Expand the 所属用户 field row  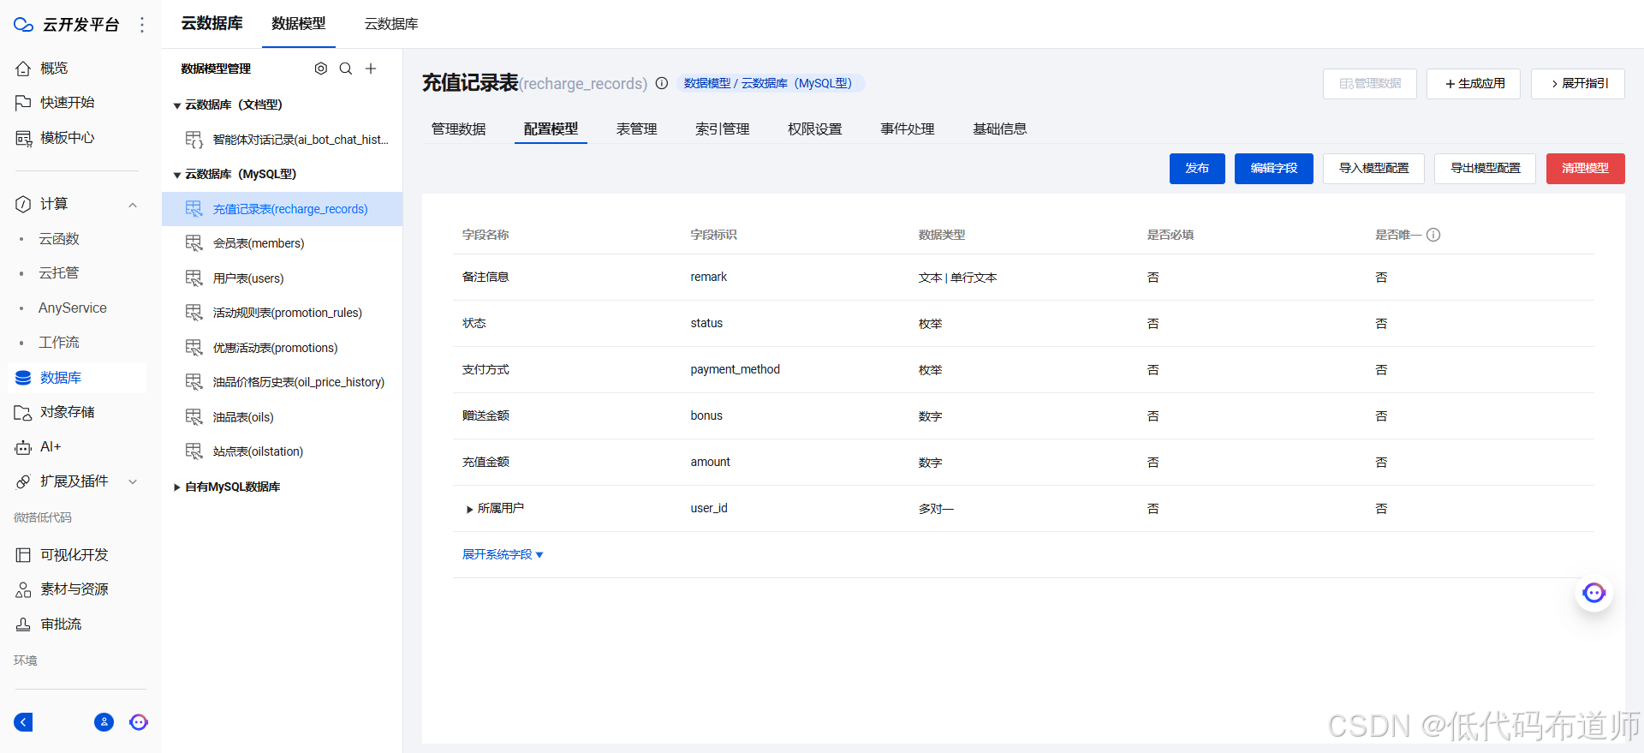(x=469, y=509)
